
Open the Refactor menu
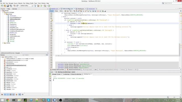coord(20,3)
